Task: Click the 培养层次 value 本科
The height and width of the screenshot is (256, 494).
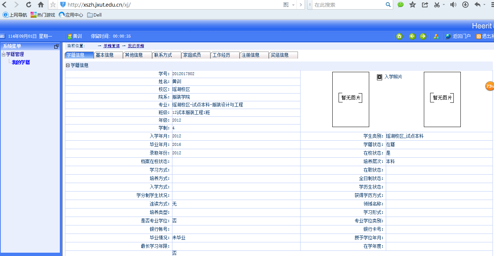Action: pyautogui.click(x=391, y=162)
